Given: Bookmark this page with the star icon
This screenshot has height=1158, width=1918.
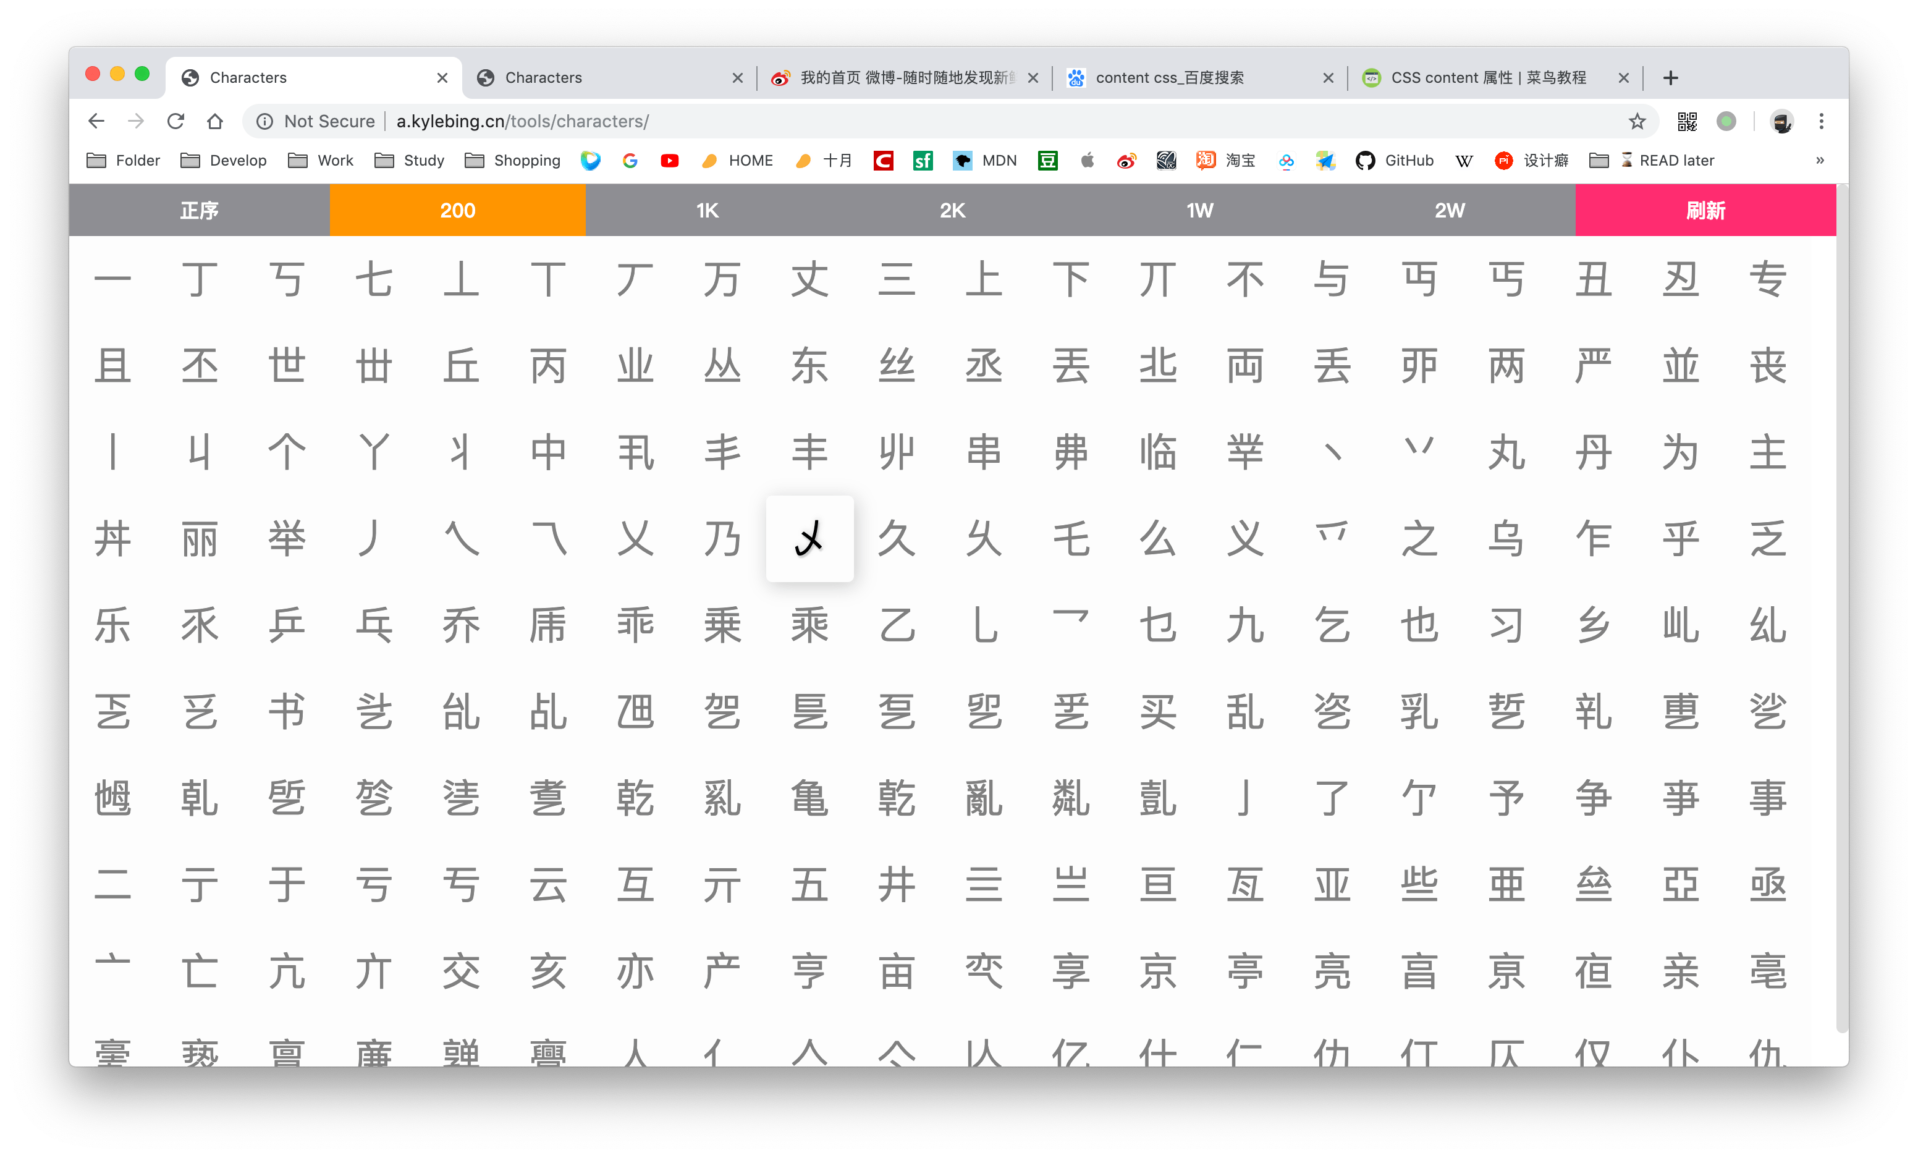Looking at the screenshot, I should [1637, 121].
